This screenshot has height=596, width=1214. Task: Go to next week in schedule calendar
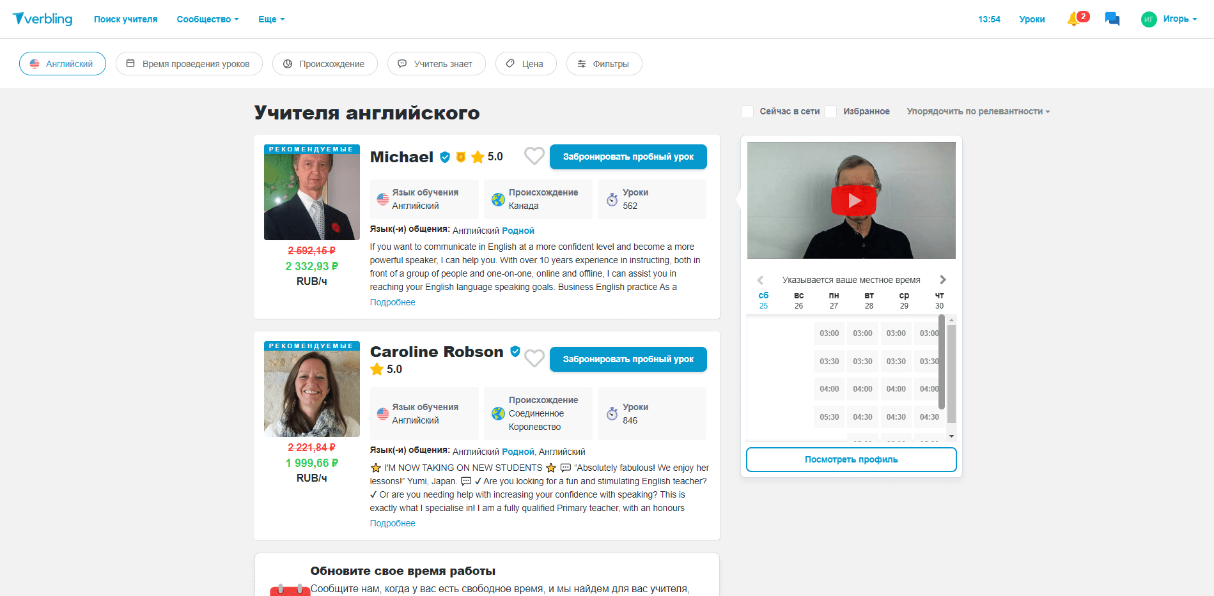[942, 280]
